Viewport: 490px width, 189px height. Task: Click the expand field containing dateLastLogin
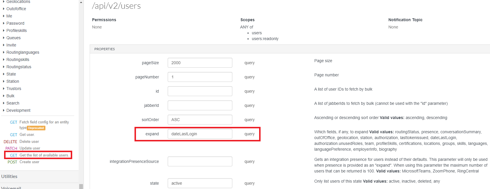200,134
